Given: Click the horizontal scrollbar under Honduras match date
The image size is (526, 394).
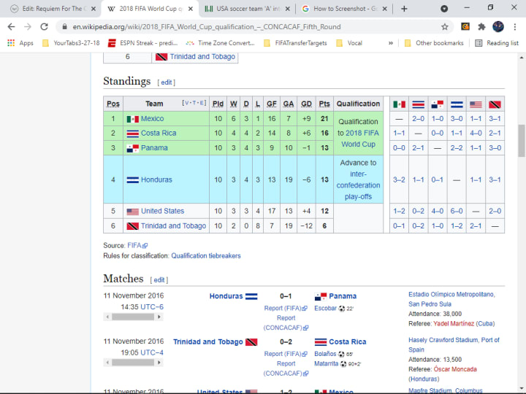Looking at the screenshot, I should pos(133,317).
